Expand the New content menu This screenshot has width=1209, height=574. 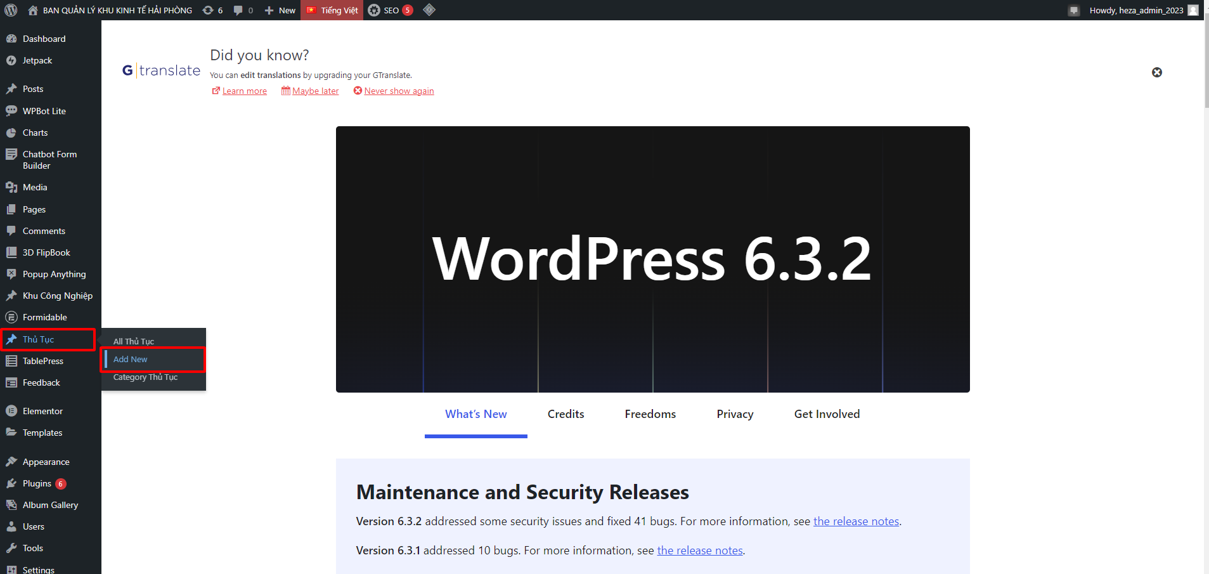click(280, 10)
